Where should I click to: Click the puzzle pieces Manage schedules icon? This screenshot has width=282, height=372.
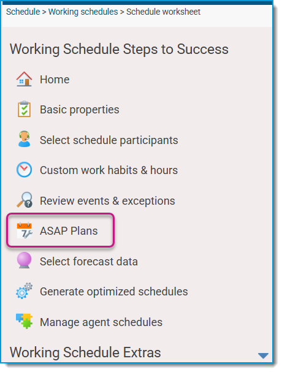(x=24, y=321)
